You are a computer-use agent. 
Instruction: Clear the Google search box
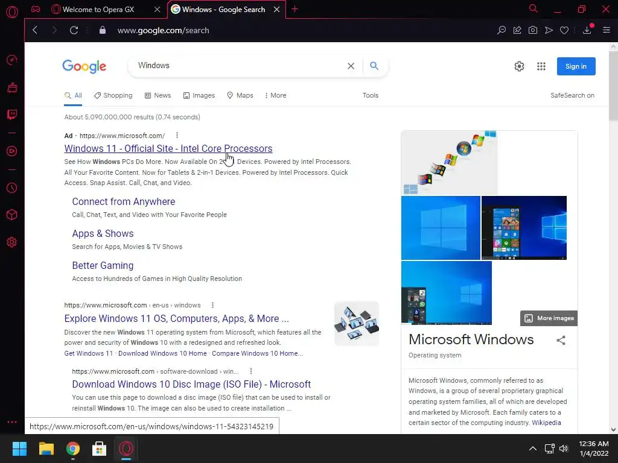(x=351, y=66)
